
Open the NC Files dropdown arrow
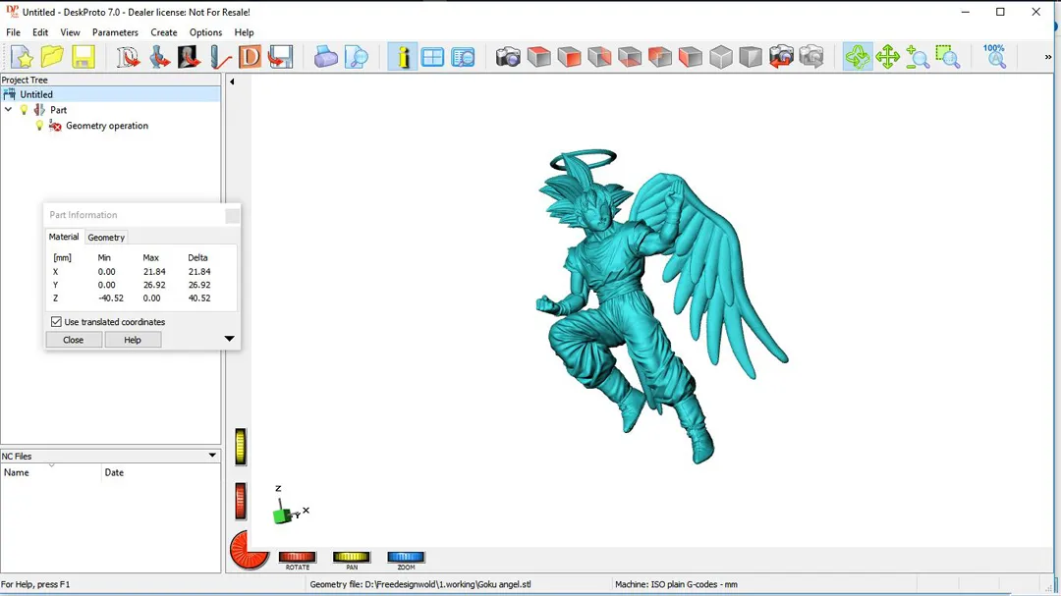pos(212,456)
